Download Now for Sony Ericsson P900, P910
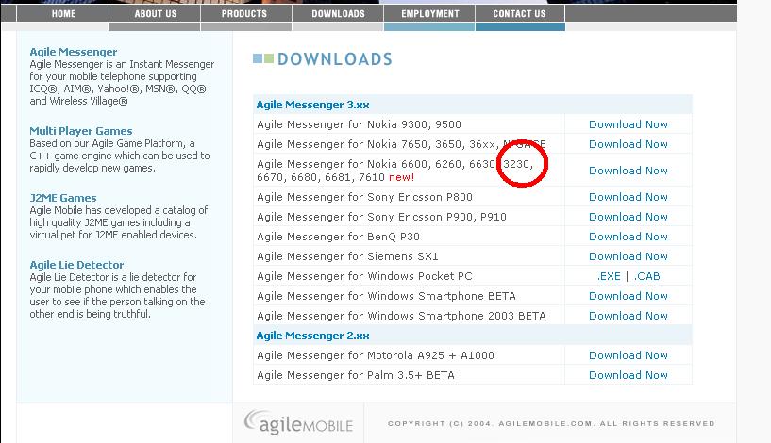The width and height of the screenshot is (771, 443). click(628, 217)
